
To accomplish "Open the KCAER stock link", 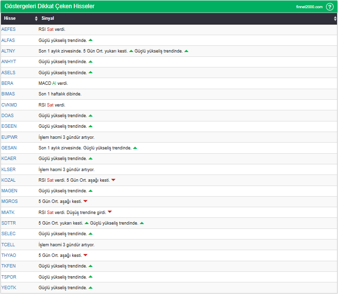I will coord(9,159).
